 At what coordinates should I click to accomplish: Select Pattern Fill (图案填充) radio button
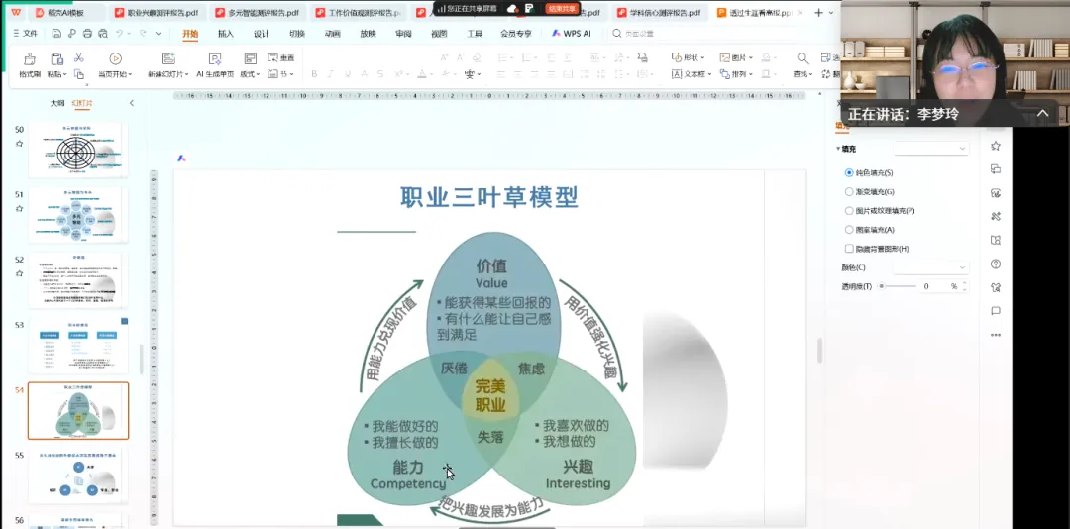(x=849, y=230)
